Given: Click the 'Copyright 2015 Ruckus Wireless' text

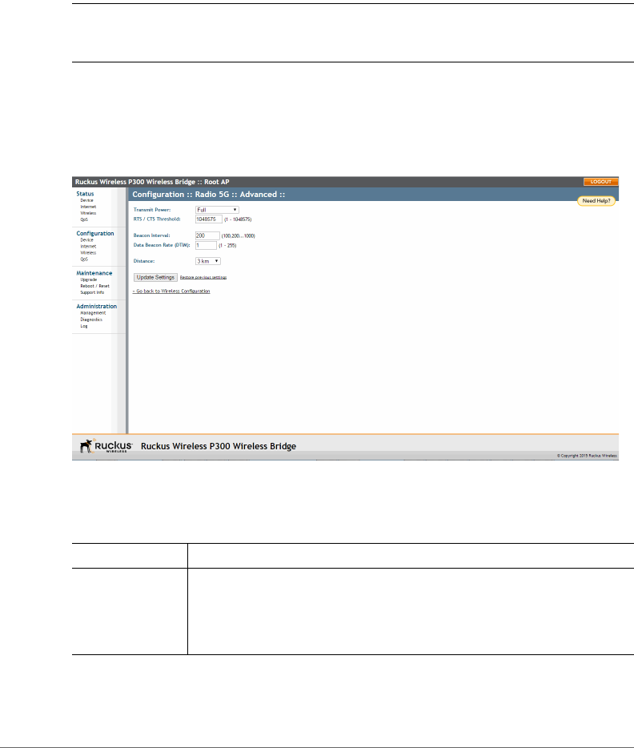Looking at the screenshot, I should click(587, 456).
